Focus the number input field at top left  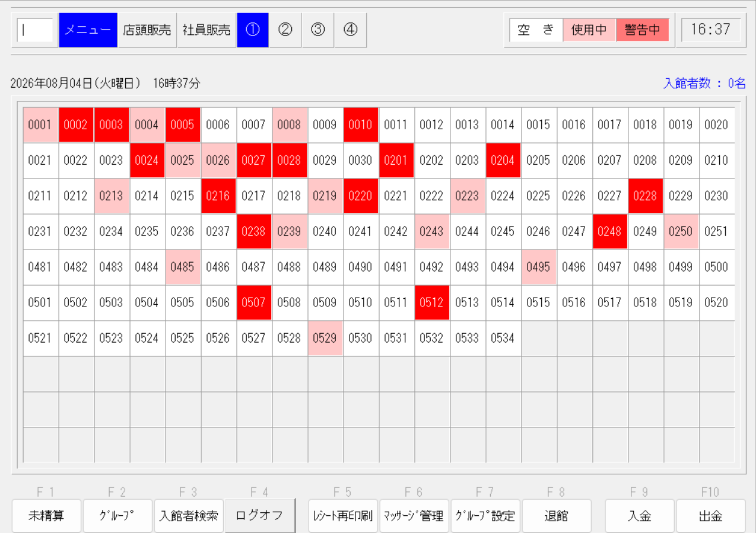point(35,30)
